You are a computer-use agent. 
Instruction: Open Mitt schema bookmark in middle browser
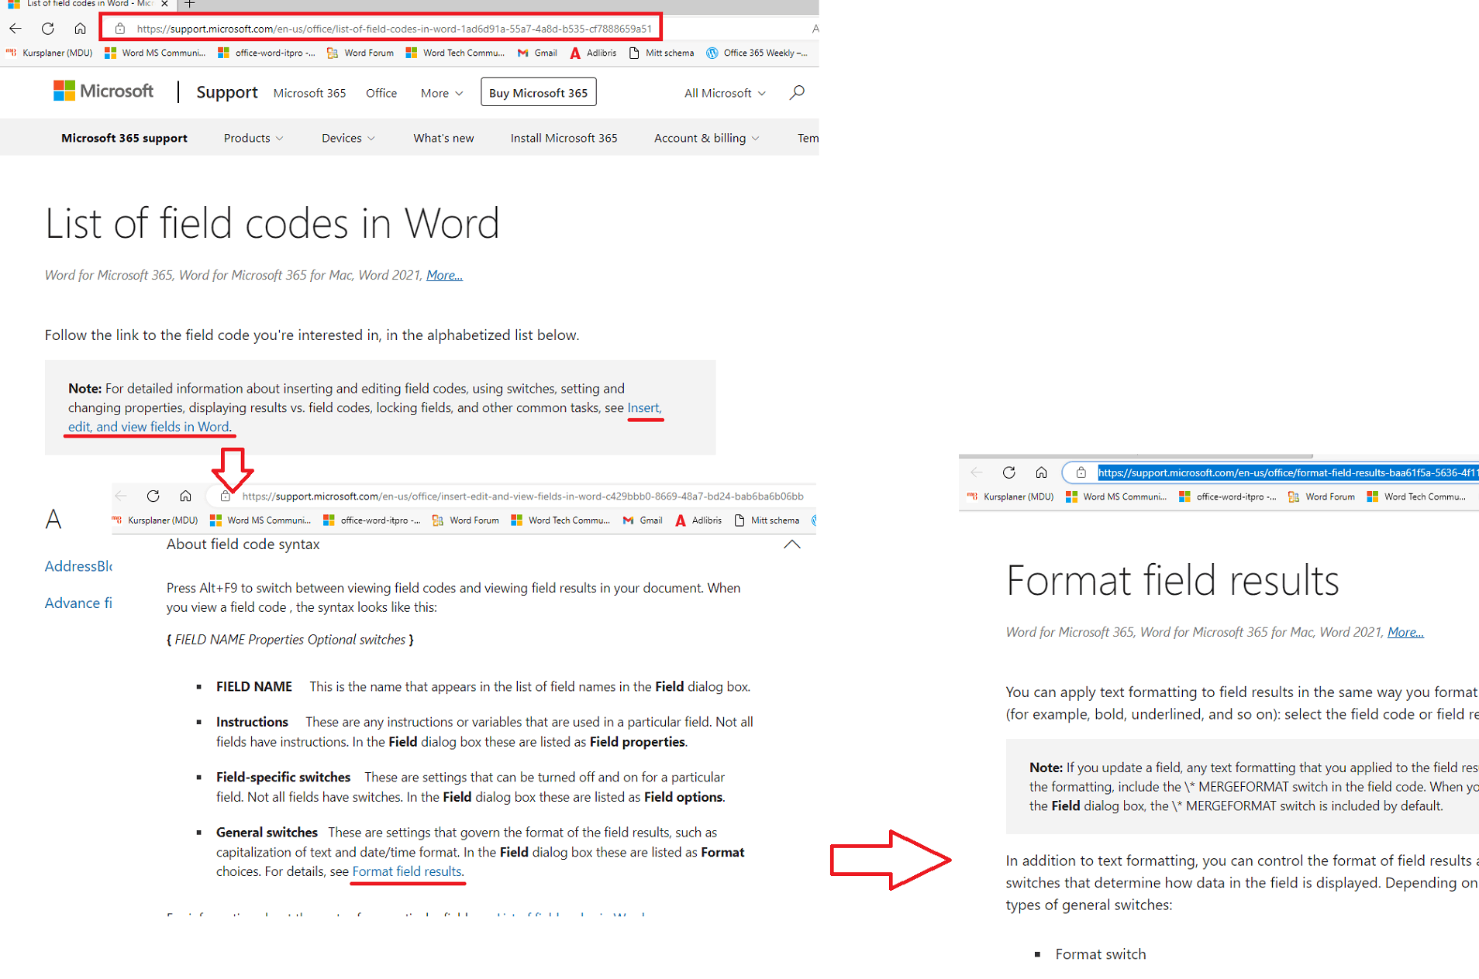pyautogui.click(x=767, y=520)
